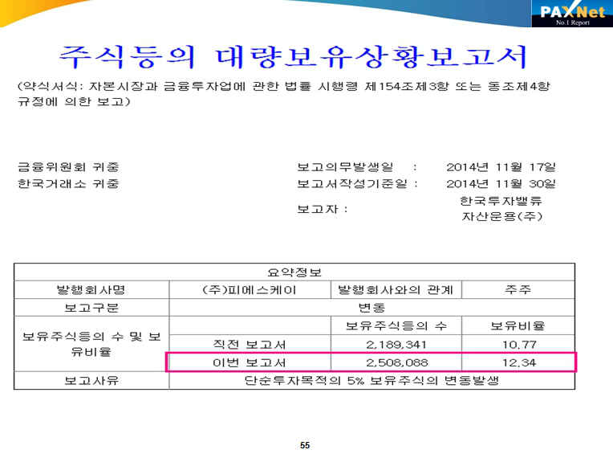Image resolution: width=613 pixels, height=454 pixels.
Task: Select the 금융위원회 귀중 text
Action: [x=68, y=167]
